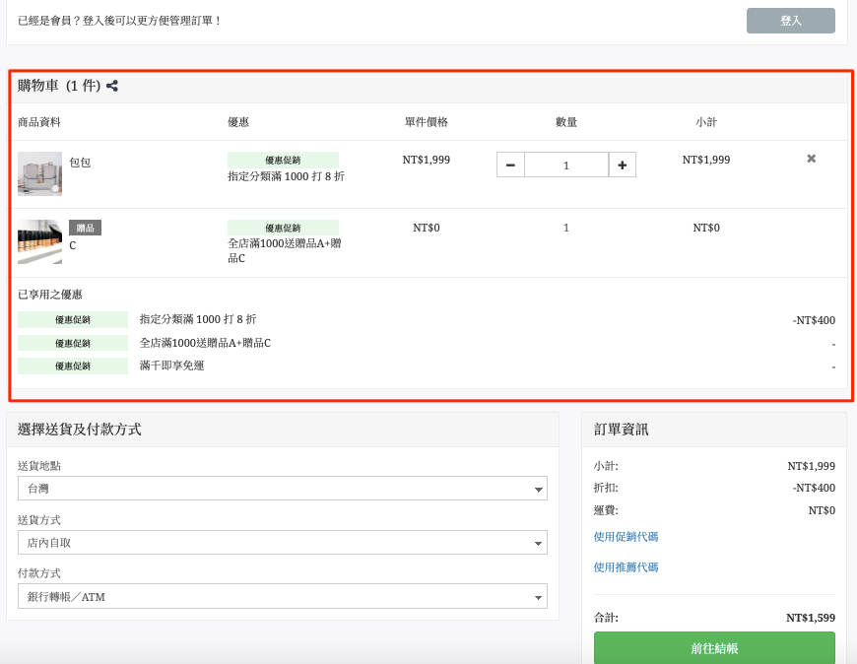The image size is (857, 664).
Task: Click the 使用促銷代碼 link
Action: 626,537
